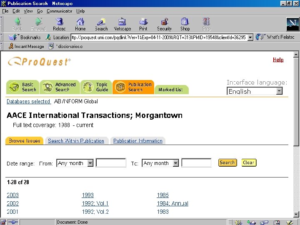The image size is (300, 225).
Task: Click the Netscape N logo
Action: (292, 24)
